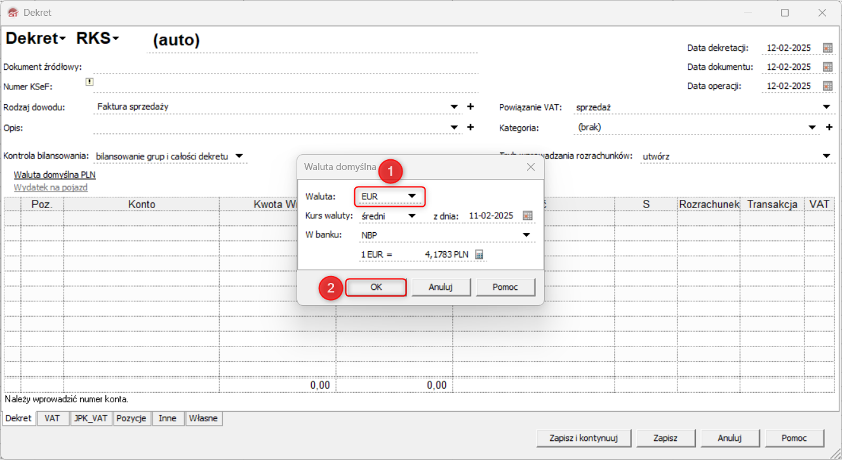Open the RKS register dropdown
Viewport: 842px width, 460px height.
pyautogui.click(x=98, y=38)
